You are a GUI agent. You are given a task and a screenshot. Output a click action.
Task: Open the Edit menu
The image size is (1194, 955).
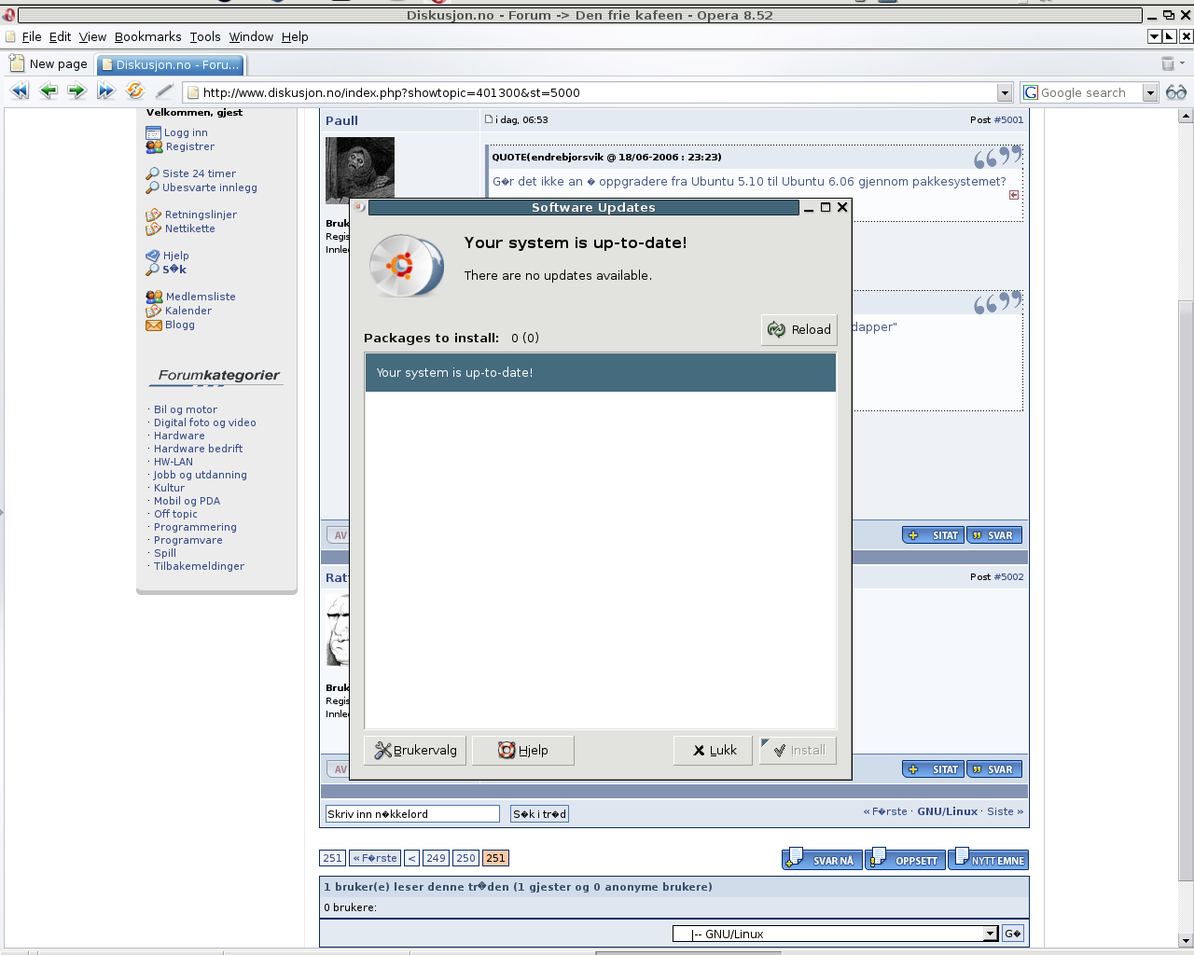pyautogui.click(x=60, y=36)
